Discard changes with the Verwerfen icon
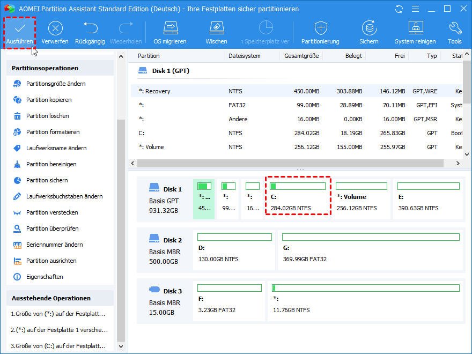Image resolution: width=472 pixels, height=354 pixels. click(x=55, y=32)
